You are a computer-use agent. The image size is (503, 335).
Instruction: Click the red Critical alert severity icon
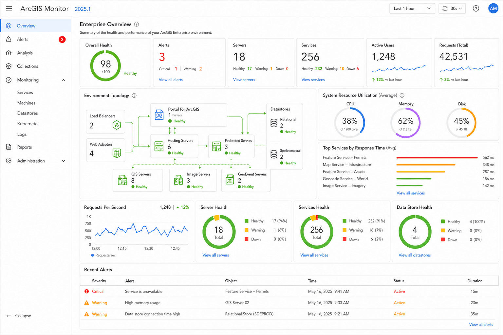(x=86, y=291)
